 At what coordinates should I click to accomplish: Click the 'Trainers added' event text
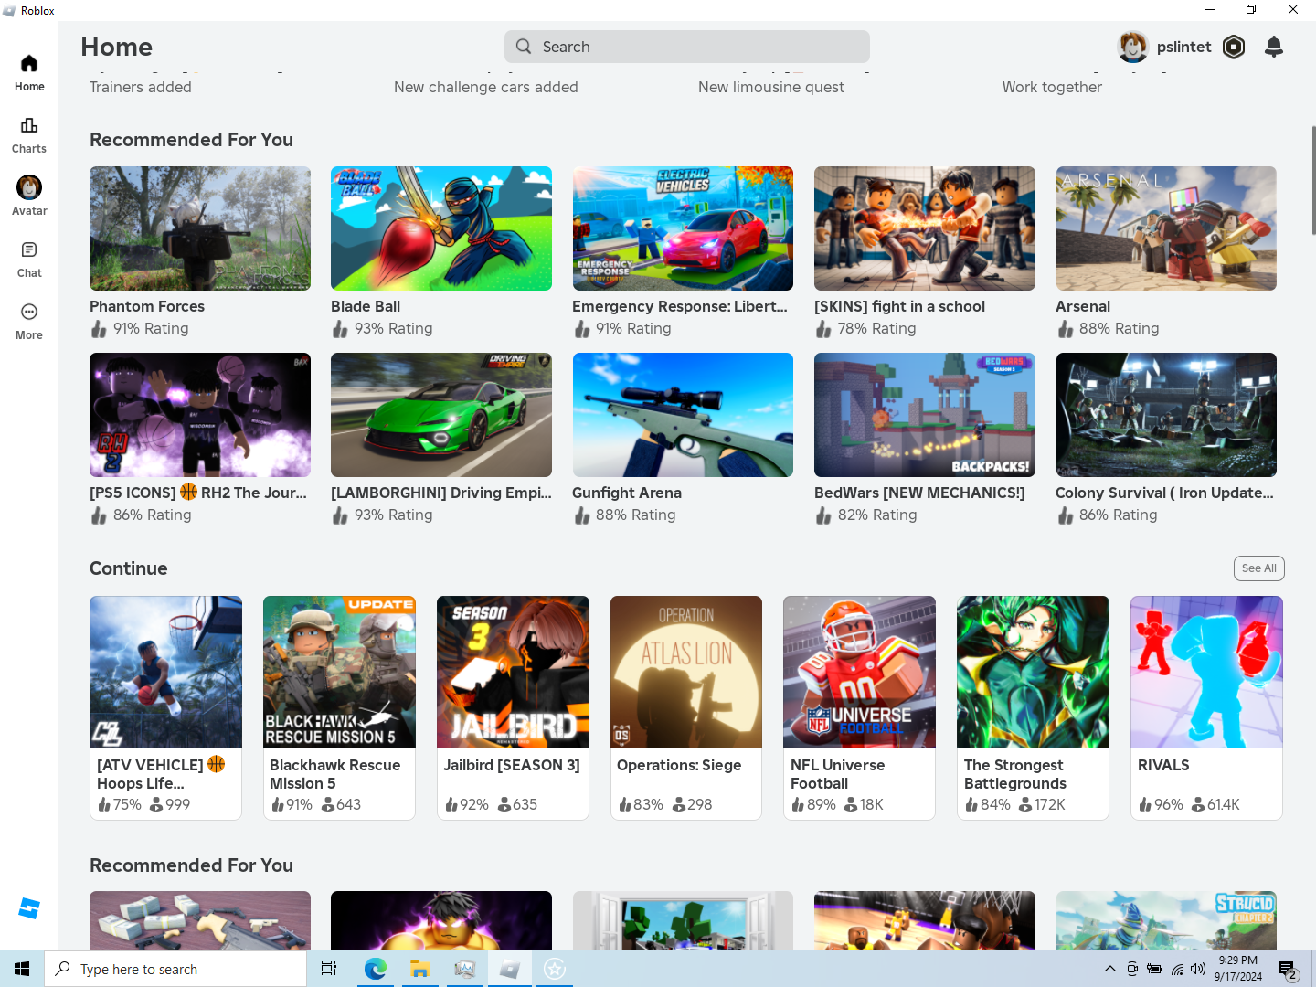pos(141,87)
